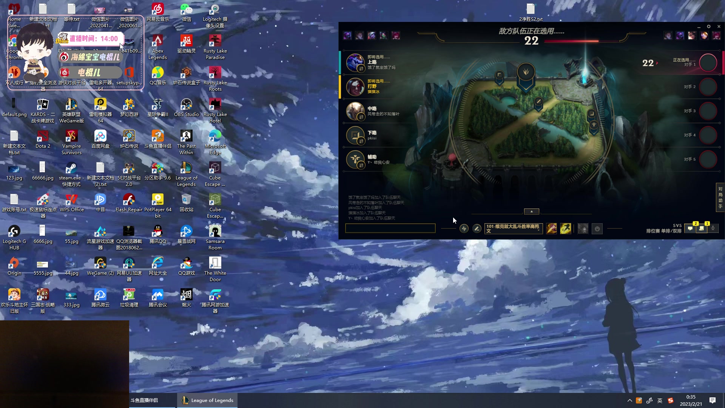The height and width of the screenshot is (408, 725).
Task: Choose the Flash summoner spell slot
Action: 566,229
